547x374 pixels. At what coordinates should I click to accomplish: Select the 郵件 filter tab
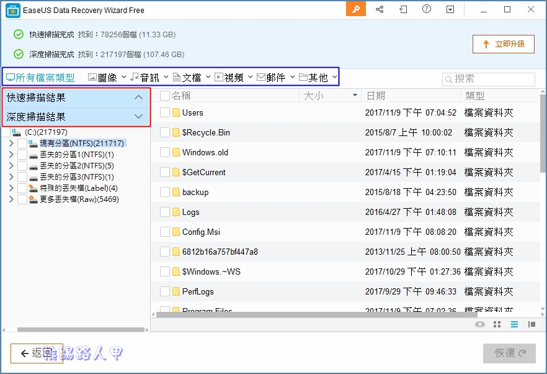pos(272,77)
